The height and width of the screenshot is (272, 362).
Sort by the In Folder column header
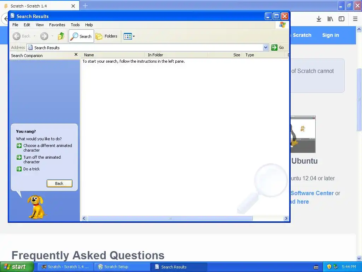(x=176, y=55)
